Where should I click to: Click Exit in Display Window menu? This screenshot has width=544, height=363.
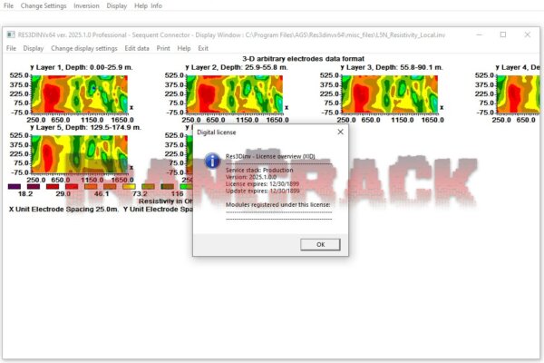[x=203, y=48]
